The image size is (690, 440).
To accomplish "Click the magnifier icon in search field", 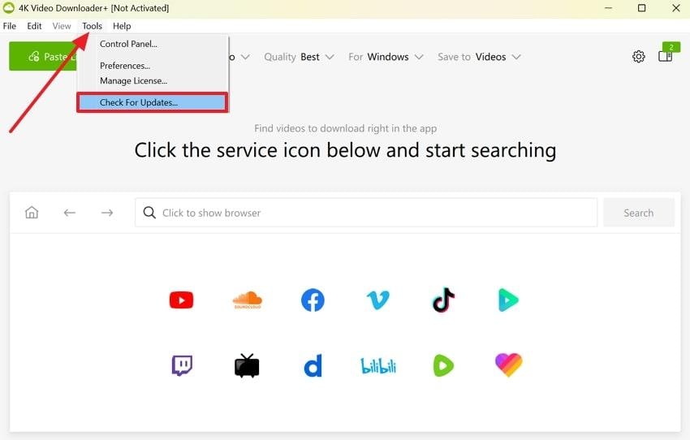I will [x=149, y=213].
